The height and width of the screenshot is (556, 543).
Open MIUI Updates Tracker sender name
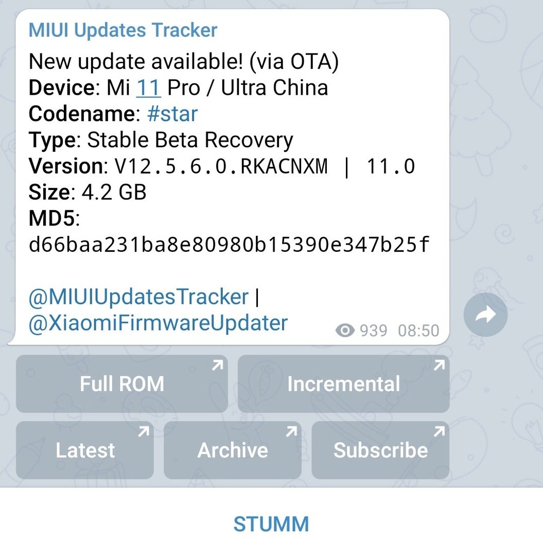tap(122, 30)
